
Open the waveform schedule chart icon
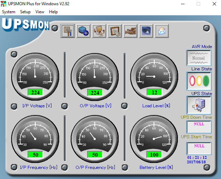(x=115, y=31)
